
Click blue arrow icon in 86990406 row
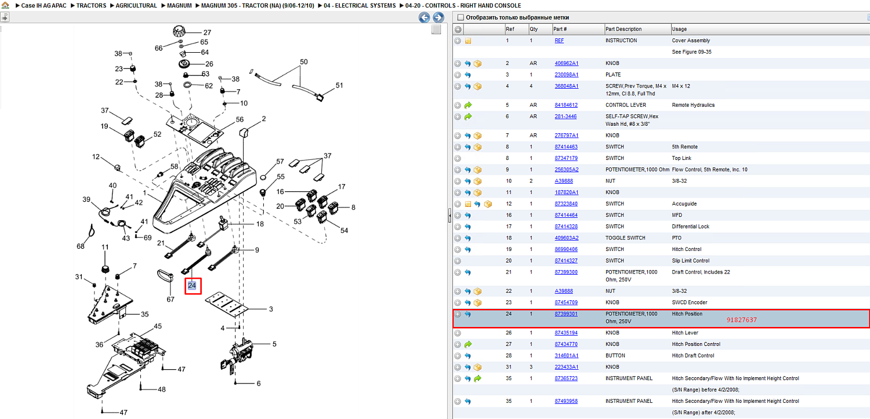click(467, 250)
